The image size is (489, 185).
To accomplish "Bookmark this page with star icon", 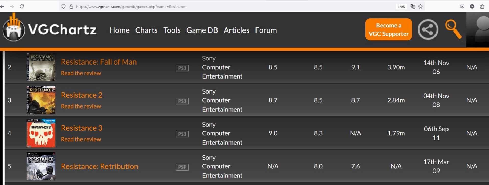I will [x=420, y=6].
